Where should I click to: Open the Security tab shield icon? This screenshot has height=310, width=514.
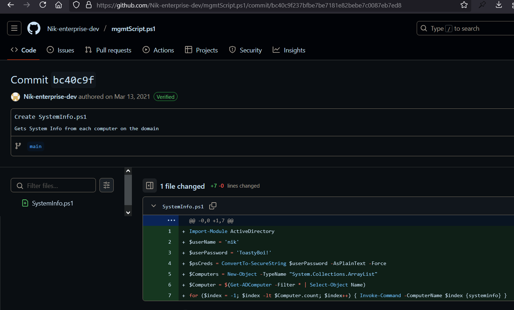coord(232,50)
